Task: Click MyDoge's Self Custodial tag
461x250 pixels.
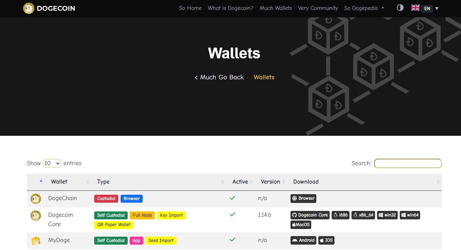Action: coord(111,240)
